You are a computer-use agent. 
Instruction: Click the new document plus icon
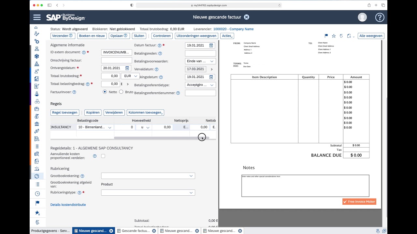point(349,36)
